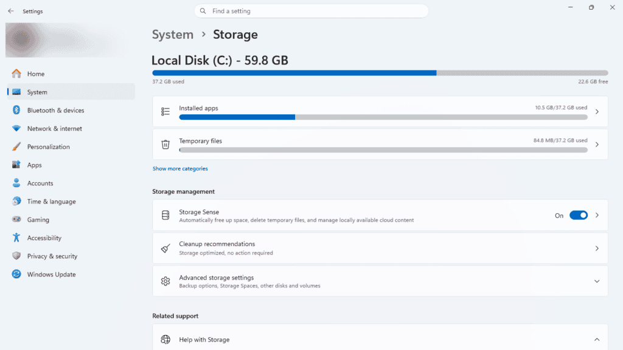The height and width of the screenshot is (350, 623).
Task: Click the Temporary files label
Action: click(200, 141)
